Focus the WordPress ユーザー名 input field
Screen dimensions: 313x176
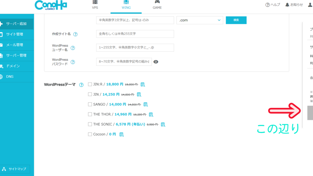coord(135,48)
